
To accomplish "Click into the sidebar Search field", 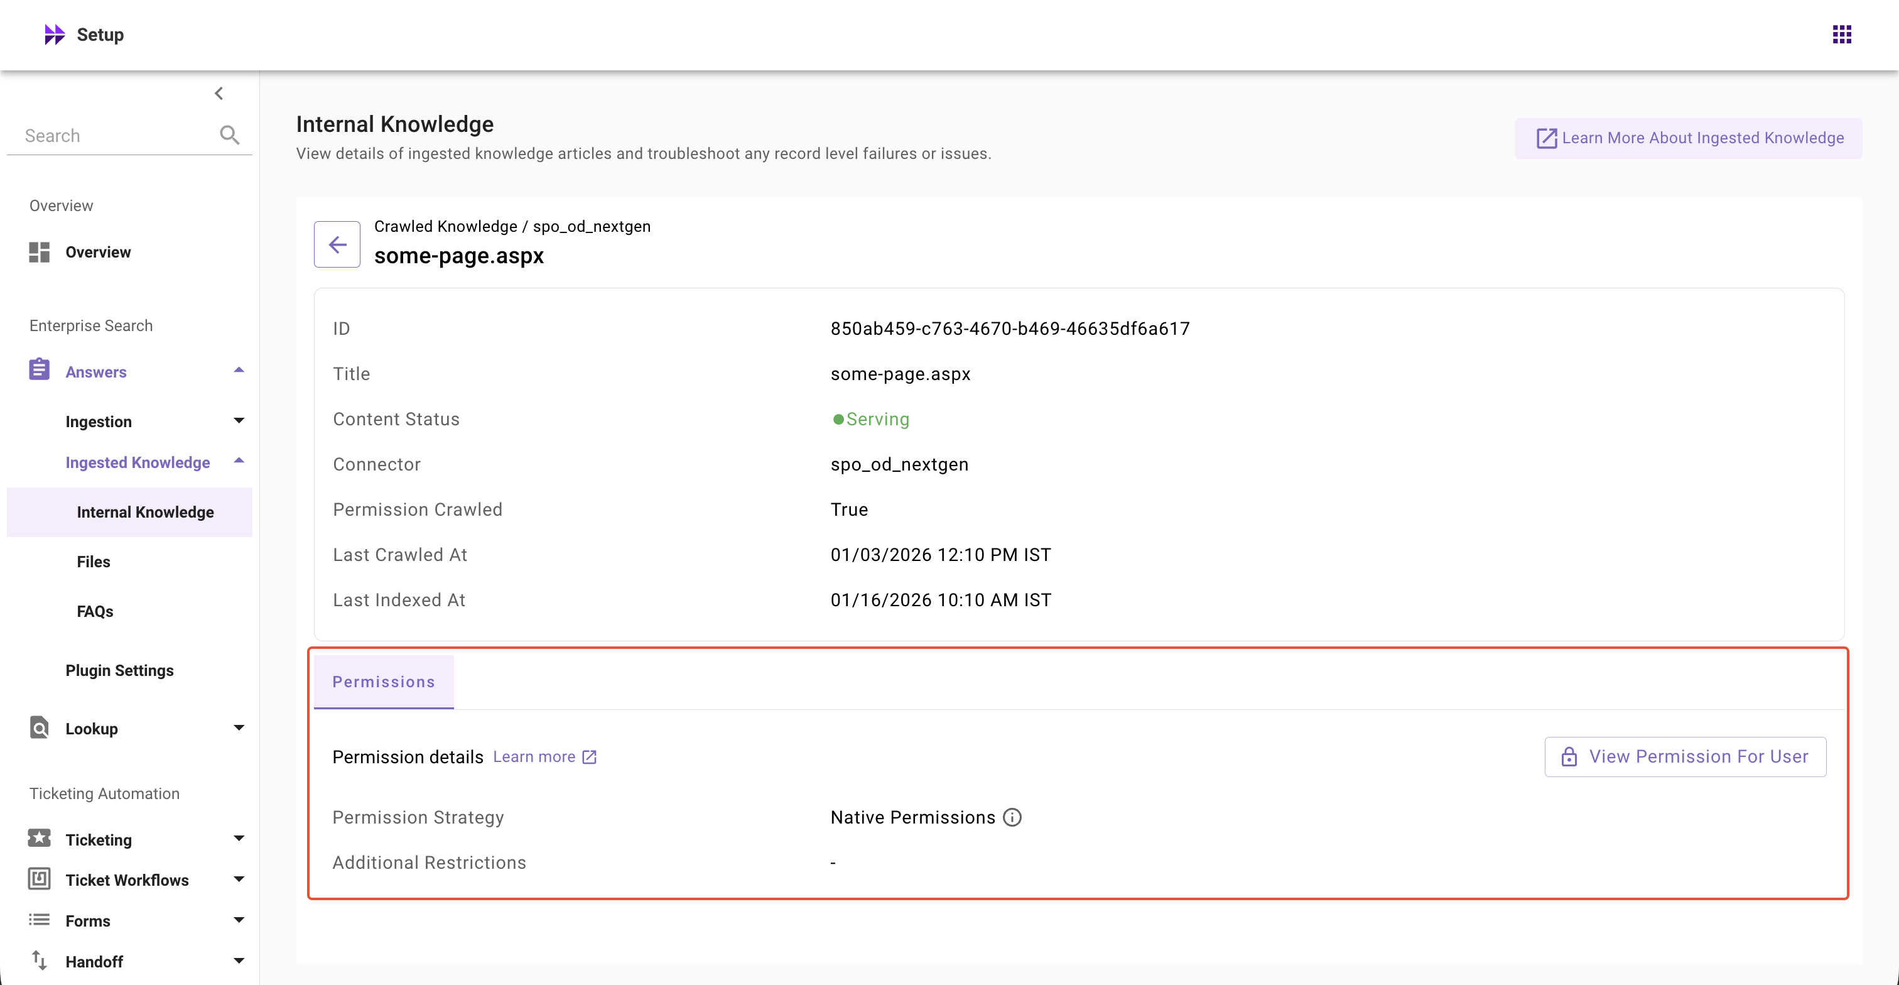I will click(x=114, y=136).
